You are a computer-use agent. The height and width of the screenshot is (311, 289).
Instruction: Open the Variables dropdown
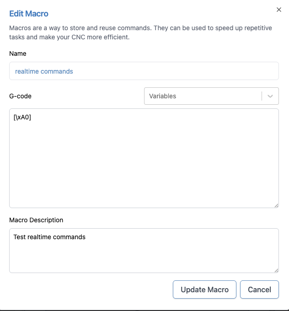(x=211, y=96)
